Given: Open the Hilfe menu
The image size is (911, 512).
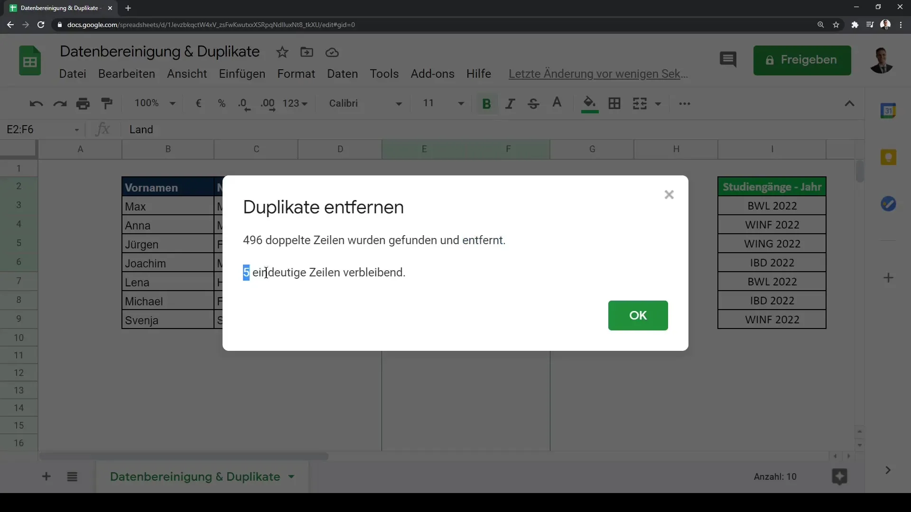Looking at the screenshot, I should coord(479,74).
